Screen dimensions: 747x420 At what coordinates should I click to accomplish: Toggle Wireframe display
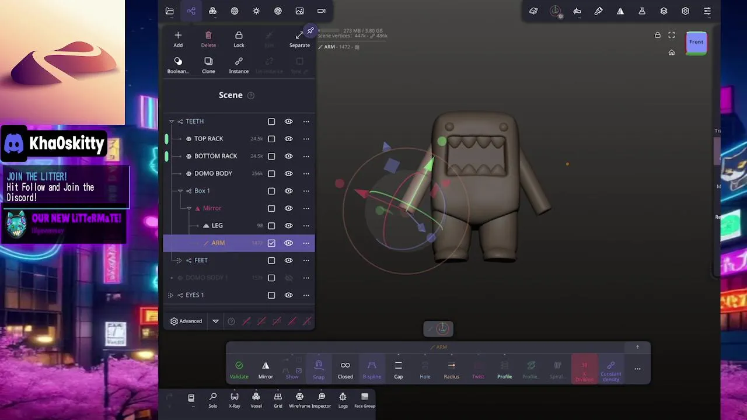coord(299,400)
